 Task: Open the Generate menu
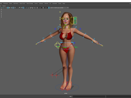click(55, 4)
